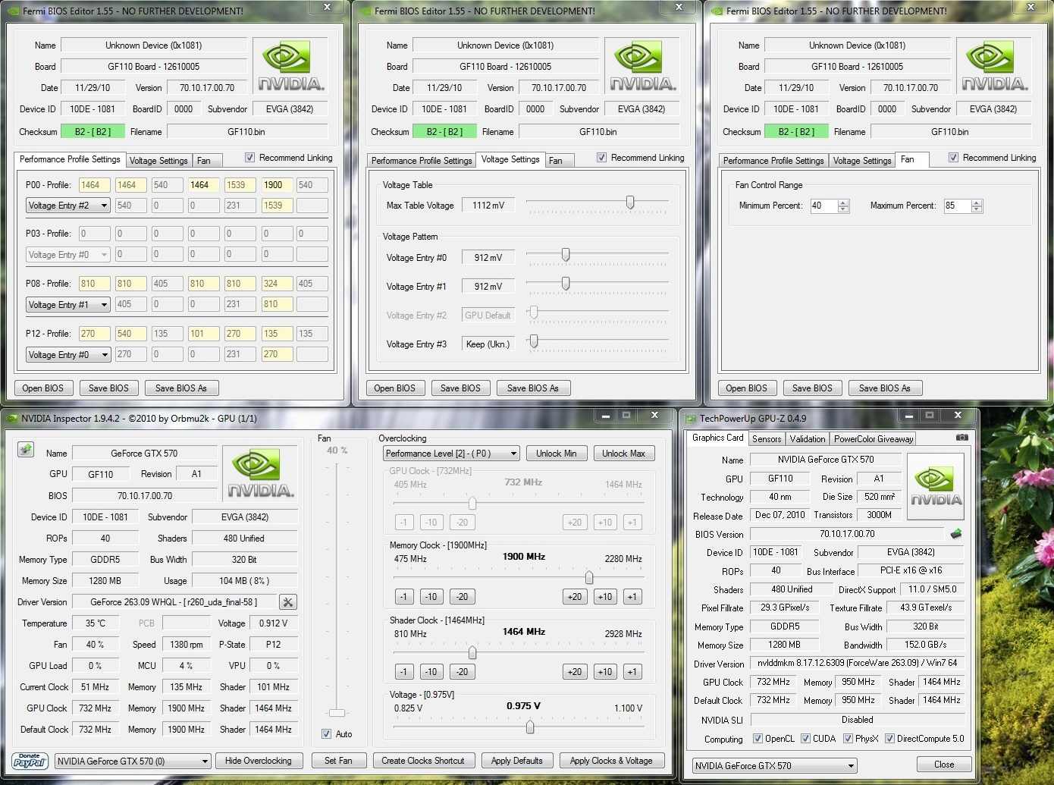
Task: Toggle the Auto fan checkbox
Action: tap(326, 733)
